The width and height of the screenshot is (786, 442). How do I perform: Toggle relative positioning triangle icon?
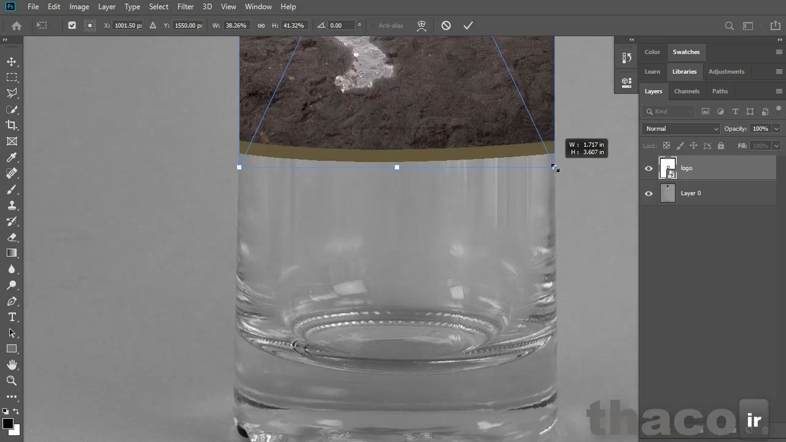(x=152, y=26)
